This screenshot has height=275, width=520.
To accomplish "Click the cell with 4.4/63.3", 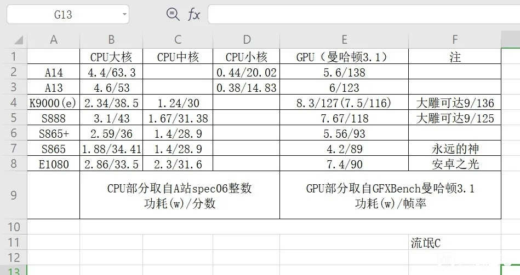I will click(x=111, y=72).
